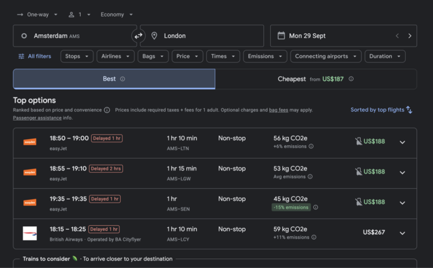The width and height of the screenshot is (433, 268).
Task: Open the Airlines filter dropdown
Action: point(115,56)
